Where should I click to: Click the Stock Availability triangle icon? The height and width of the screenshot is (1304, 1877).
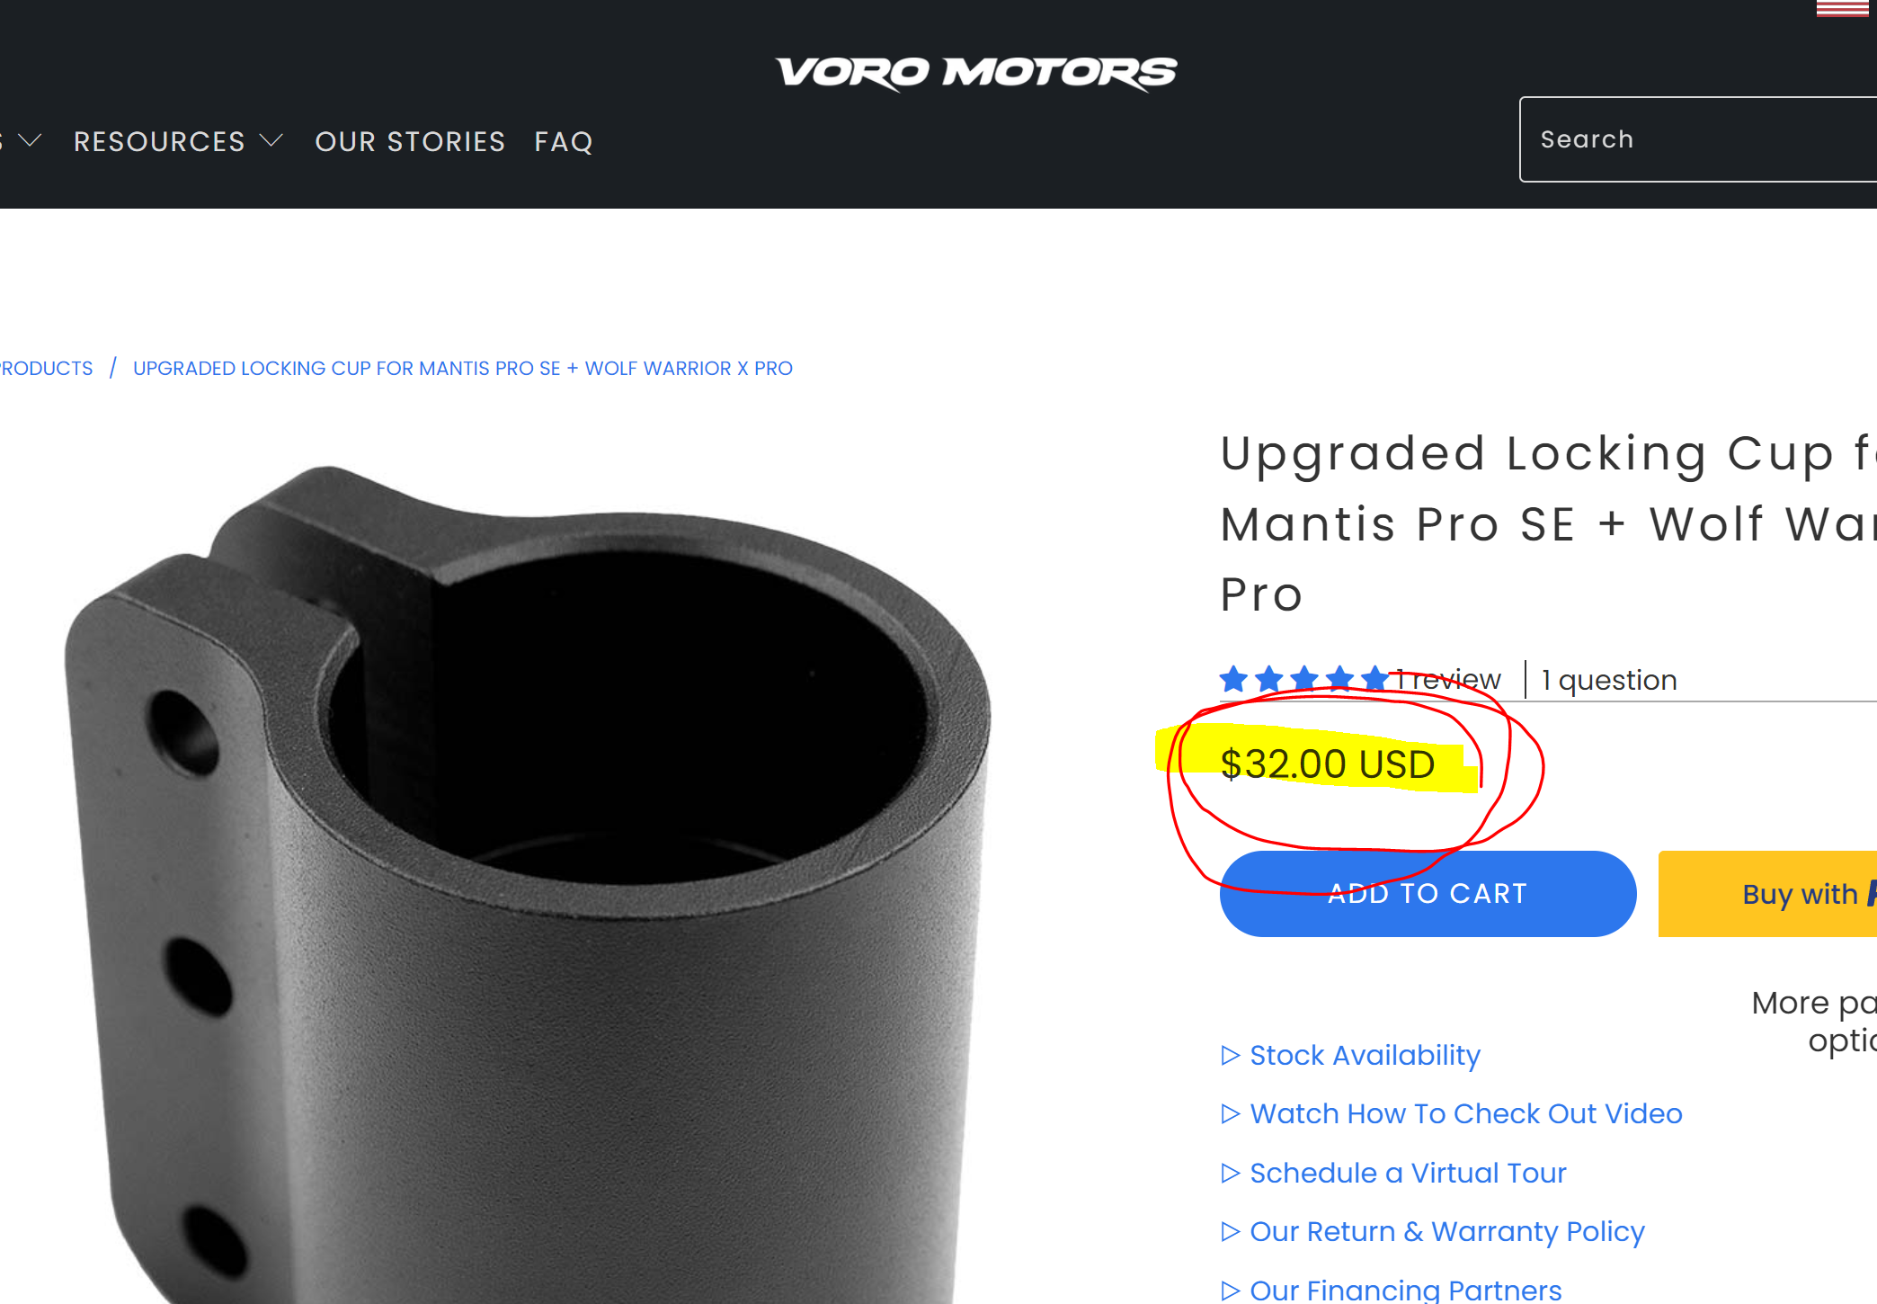(1231, 1055)
